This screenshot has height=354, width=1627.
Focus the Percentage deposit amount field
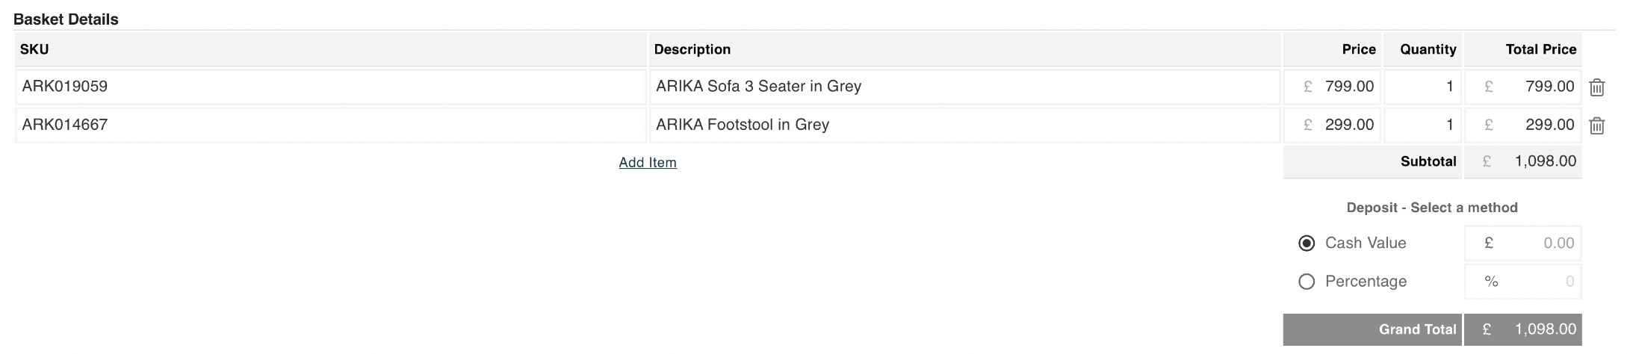[1531, 282]
